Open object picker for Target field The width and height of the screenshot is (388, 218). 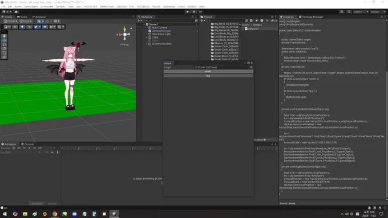pyautogui.click(x=251, y=67)
